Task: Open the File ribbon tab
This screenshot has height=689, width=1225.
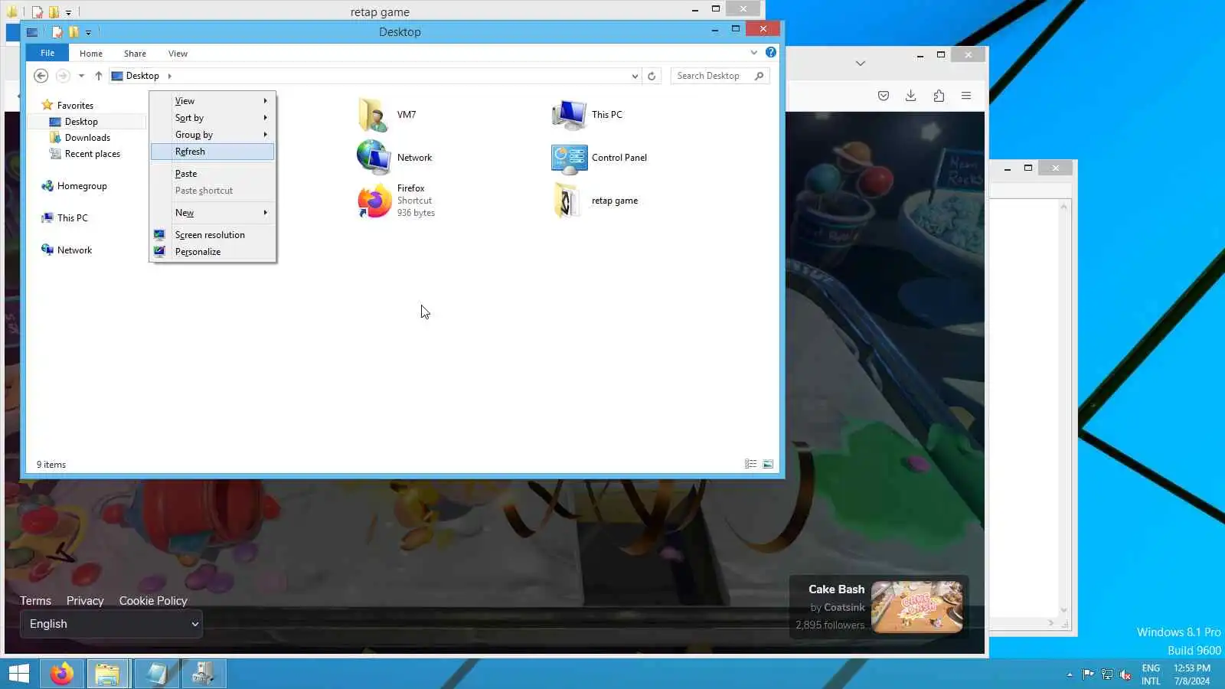Action: point(47,53)
